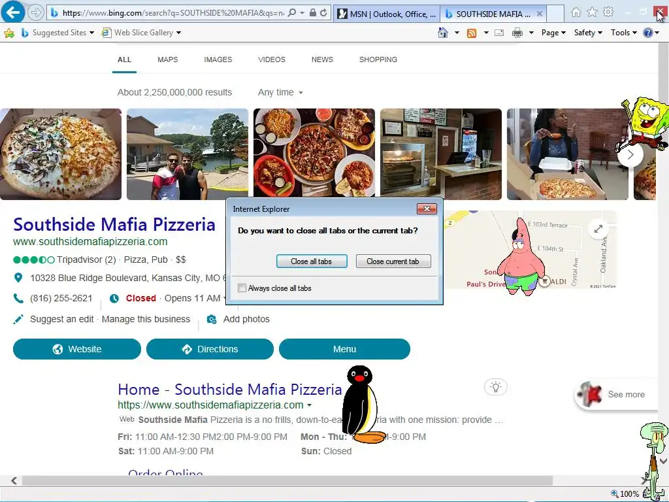This screenshot has height=502, width=669.
Task: Click the (816) 255-2621 phone number
Action: point(61,298)
